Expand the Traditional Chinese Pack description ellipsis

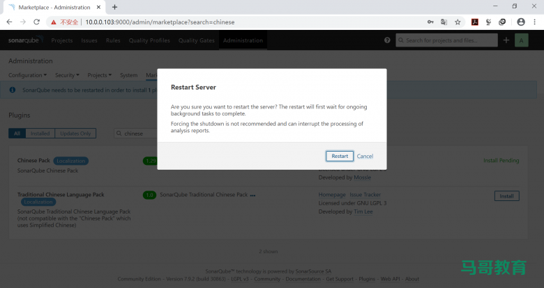coord(252,195)
